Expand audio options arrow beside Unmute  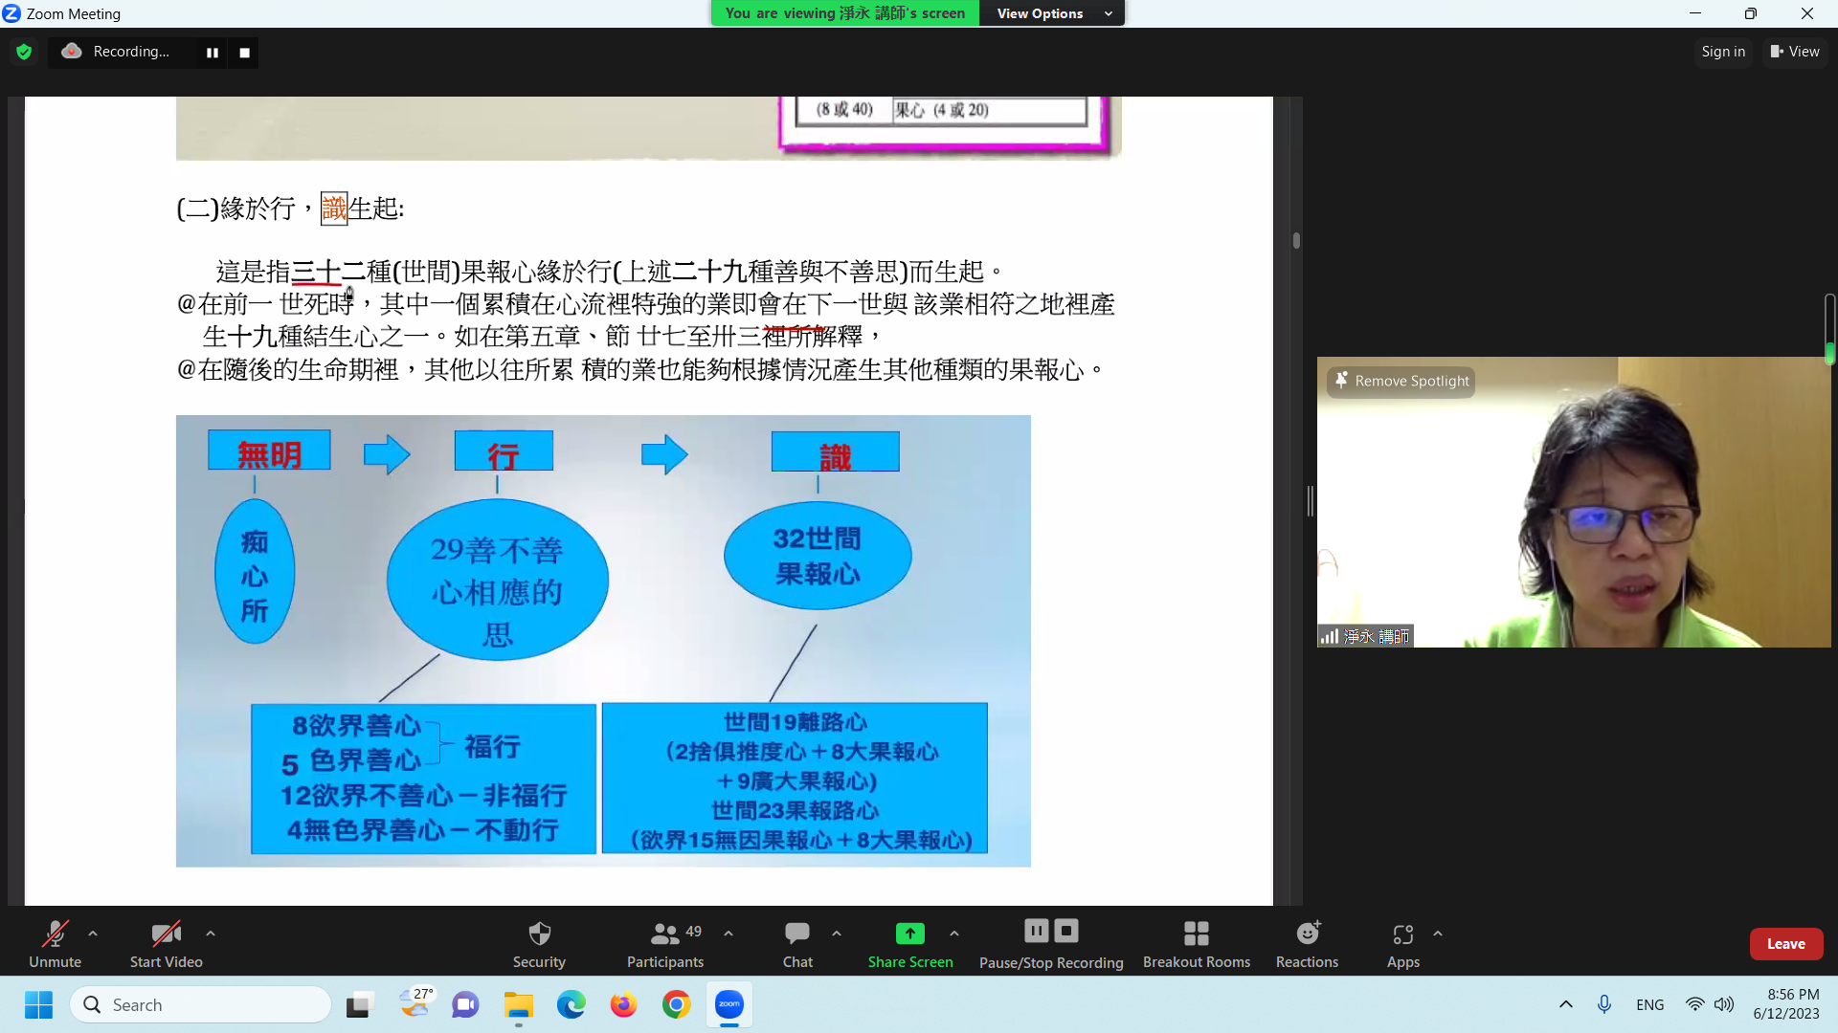tap(93, 933)
